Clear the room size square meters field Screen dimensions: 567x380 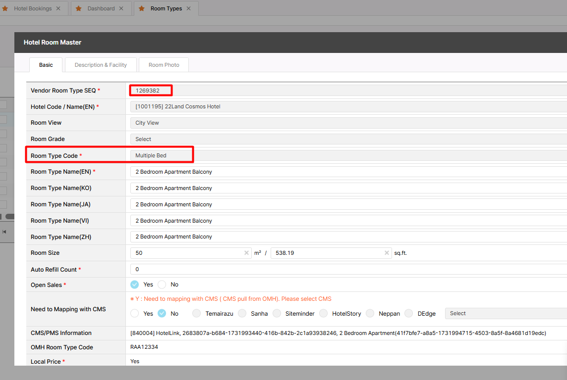246,253
